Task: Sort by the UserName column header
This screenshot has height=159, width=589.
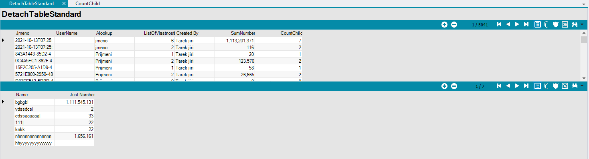Action: click(x=67, y=33)
